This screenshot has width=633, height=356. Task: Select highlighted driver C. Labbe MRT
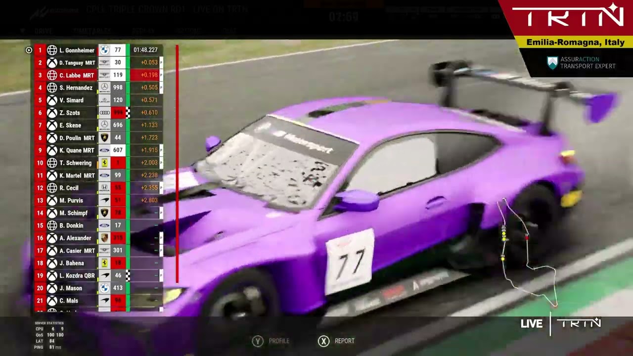click(x=77, y=75)
